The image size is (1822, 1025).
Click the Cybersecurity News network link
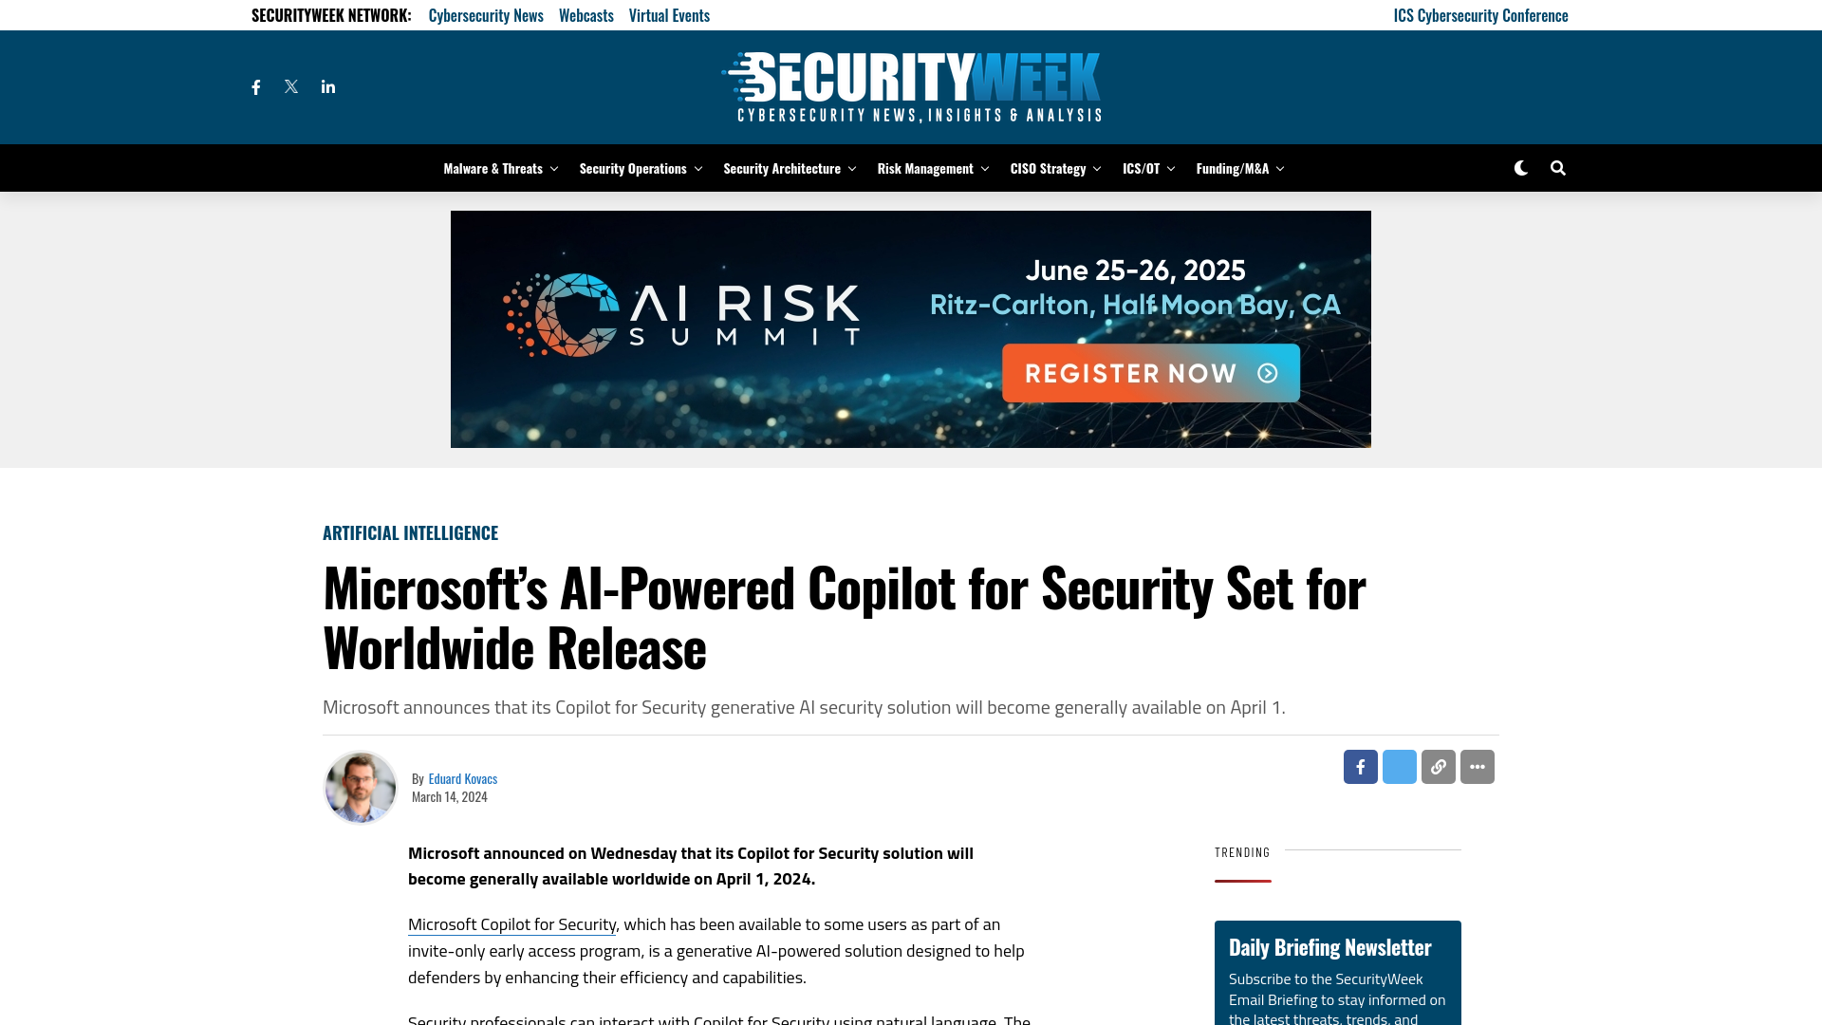(486, 14)
